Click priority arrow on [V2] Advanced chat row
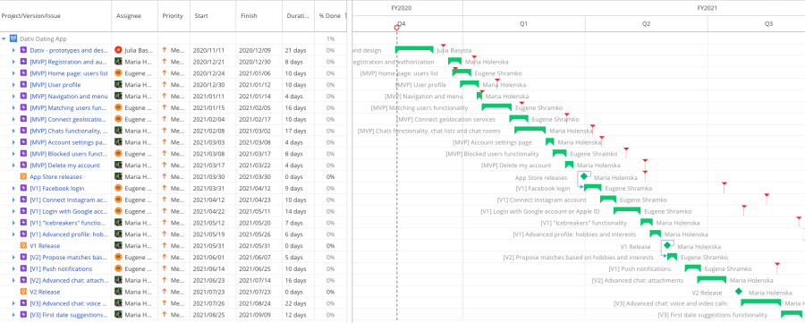This screenshot has height=323, width=805. [165, 280]
